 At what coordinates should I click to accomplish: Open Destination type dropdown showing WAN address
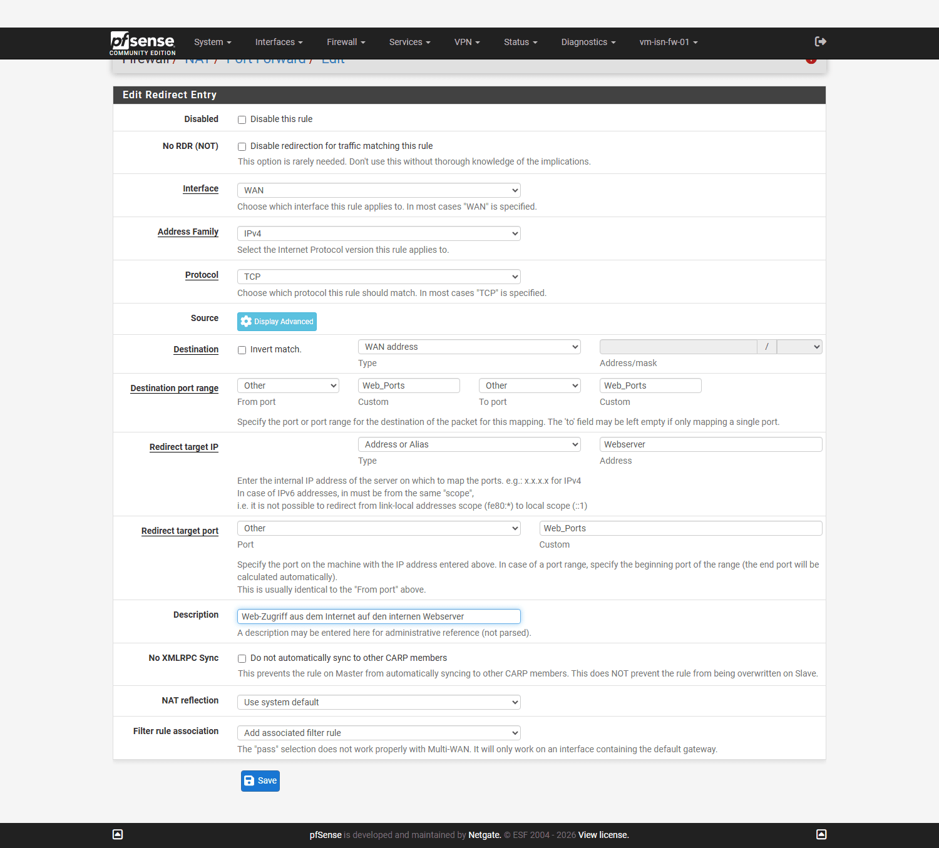469,347
